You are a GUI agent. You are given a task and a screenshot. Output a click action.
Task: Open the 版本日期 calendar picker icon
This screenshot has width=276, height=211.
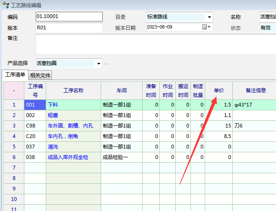(x=205, y=27)
